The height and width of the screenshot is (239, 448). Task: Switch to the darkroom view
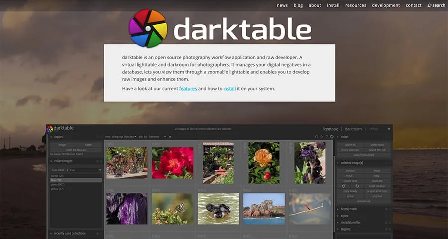tap(353, 129)
